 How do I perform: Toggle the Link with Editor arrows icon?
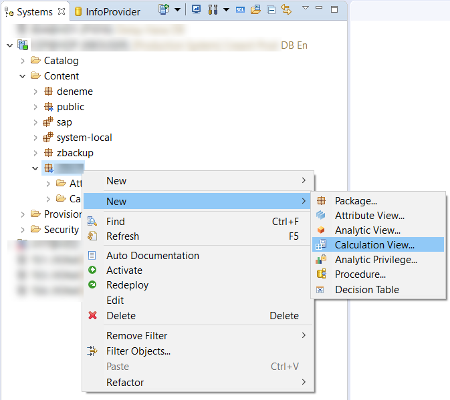286,9
